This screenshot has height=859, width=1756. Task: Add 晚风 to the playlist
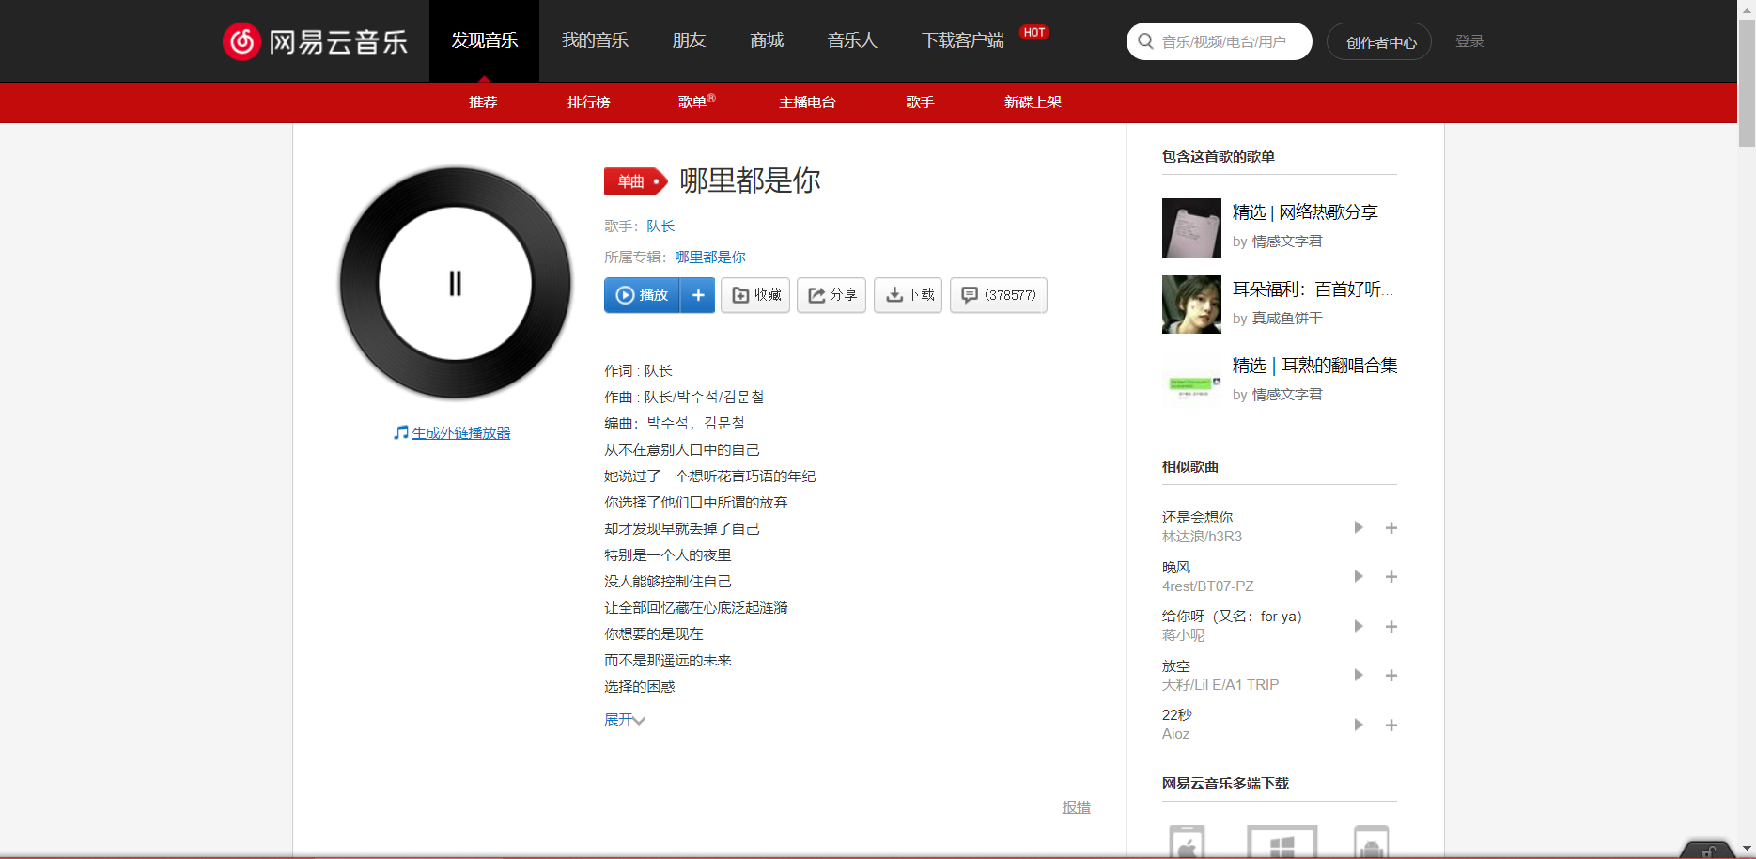pyautogui.click(x=1391, y=577)
